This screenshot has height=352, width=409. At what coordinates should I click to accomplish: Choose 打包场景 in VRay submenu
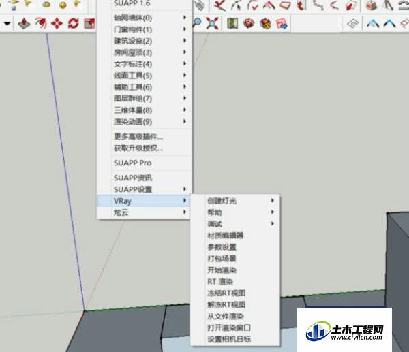235,258
